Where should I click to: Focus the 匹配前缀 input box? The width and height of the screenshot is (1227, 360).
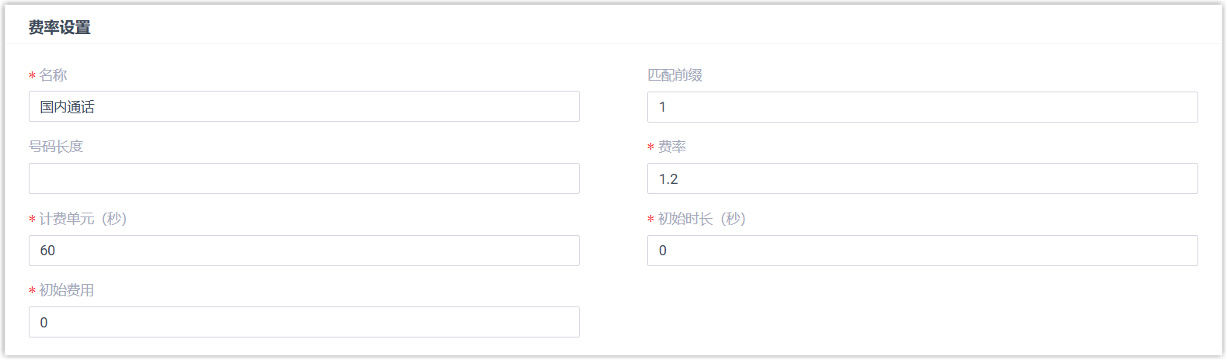(922, 107)
